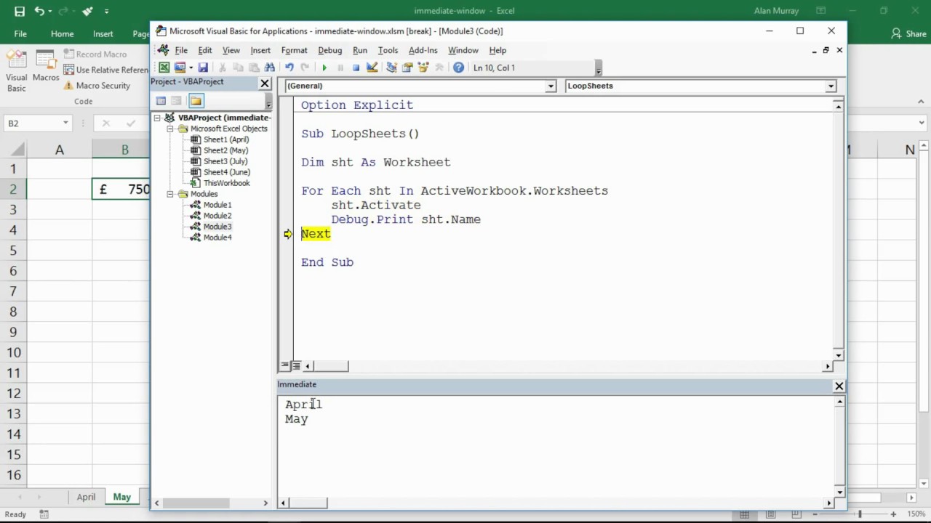
Task: Open the Tools menu in VBA editor
Action: (x=388, y=50)
